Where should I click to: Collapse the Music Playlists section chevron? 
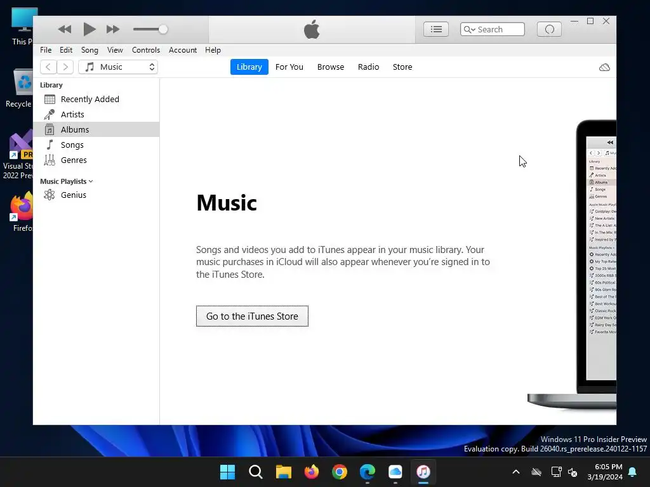coord(91,181)
